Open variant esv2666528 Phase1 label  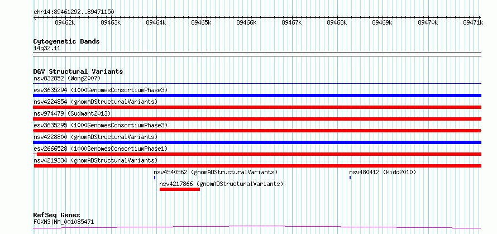click(101, 149)
